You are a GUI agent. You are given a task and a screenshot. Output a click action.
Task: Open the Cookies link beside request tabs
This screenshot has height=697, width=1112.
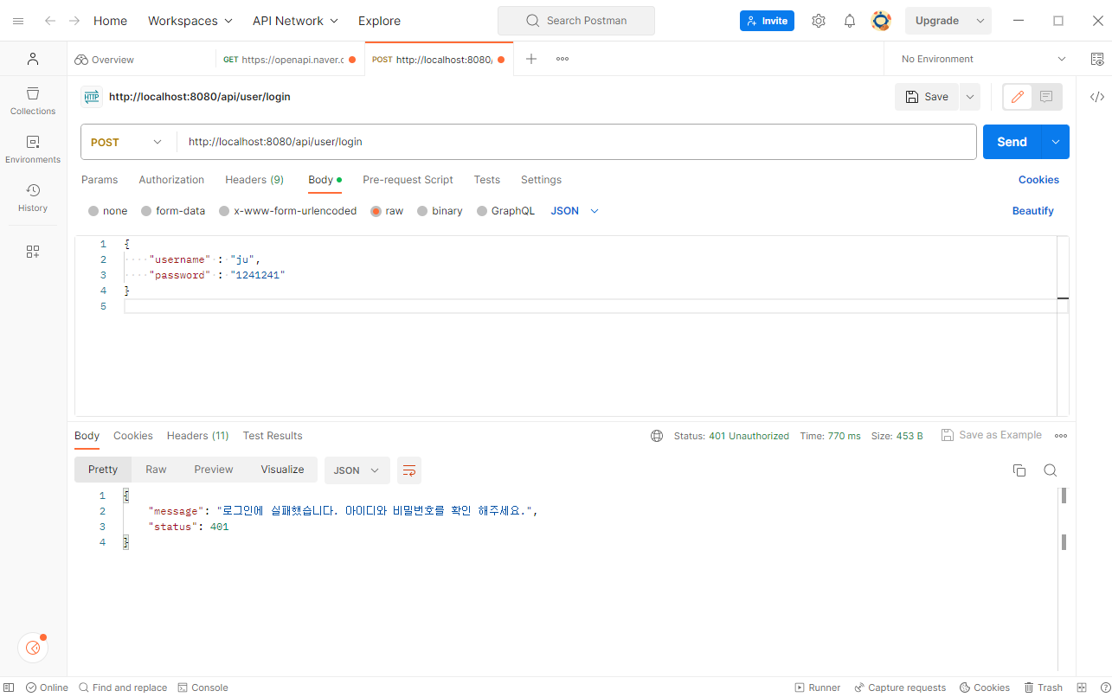1038,180
